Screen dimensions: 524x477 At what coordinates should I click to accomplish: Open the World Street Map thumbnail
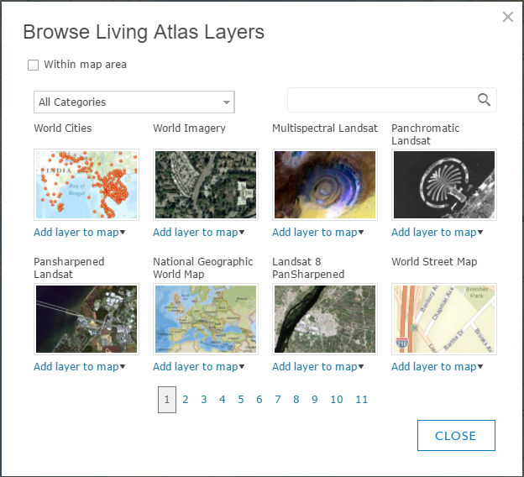click(444, 319)
